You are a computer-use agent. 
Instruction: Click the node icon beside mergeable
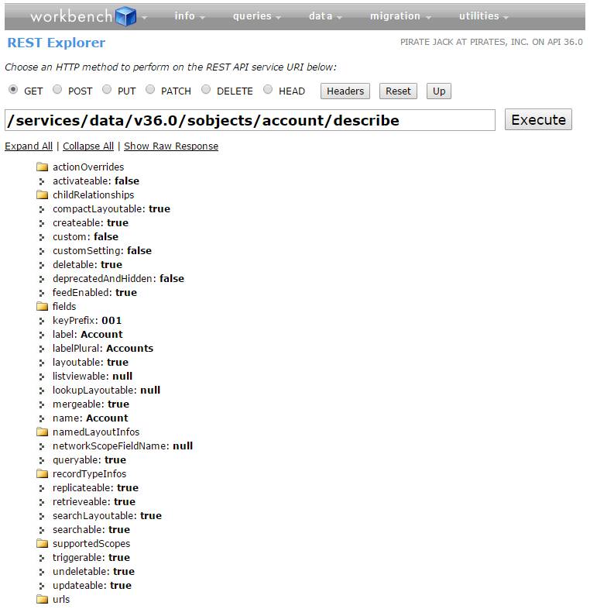pos(42,404)
